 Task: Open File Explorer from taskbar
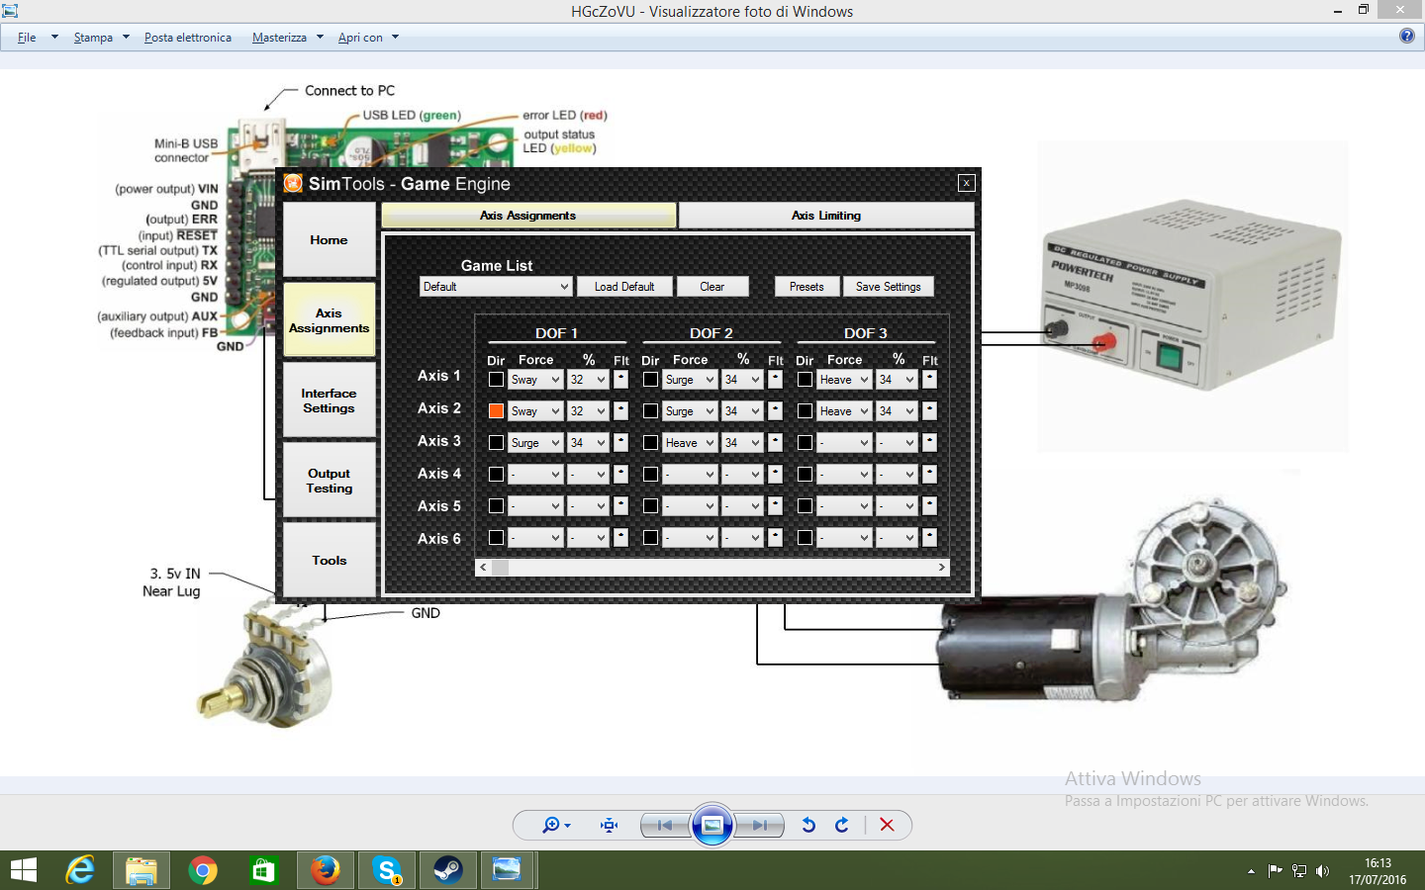click(142, 870)
